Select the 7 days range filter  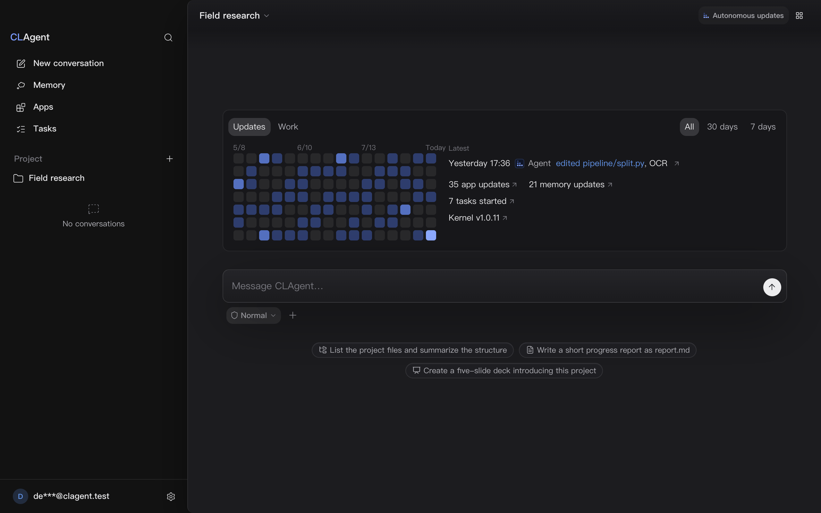pos(763,127)
